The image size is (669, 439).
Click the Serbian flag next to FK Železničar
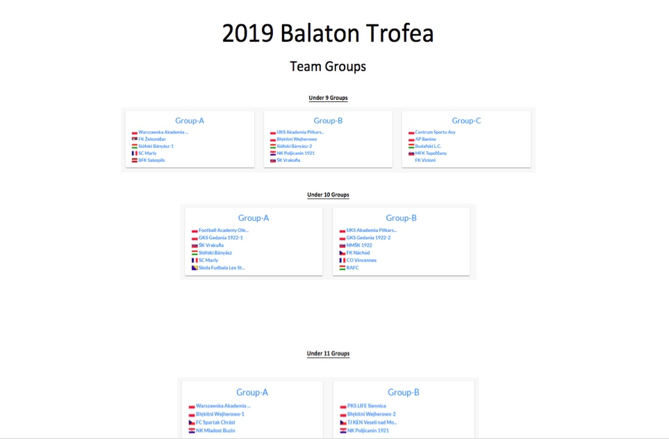click(x=134, y=139)
